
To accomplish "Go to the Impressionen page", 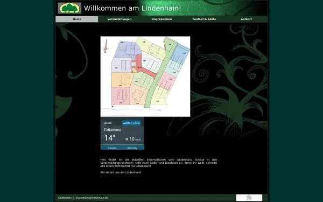I will click(x=161, y=19).
